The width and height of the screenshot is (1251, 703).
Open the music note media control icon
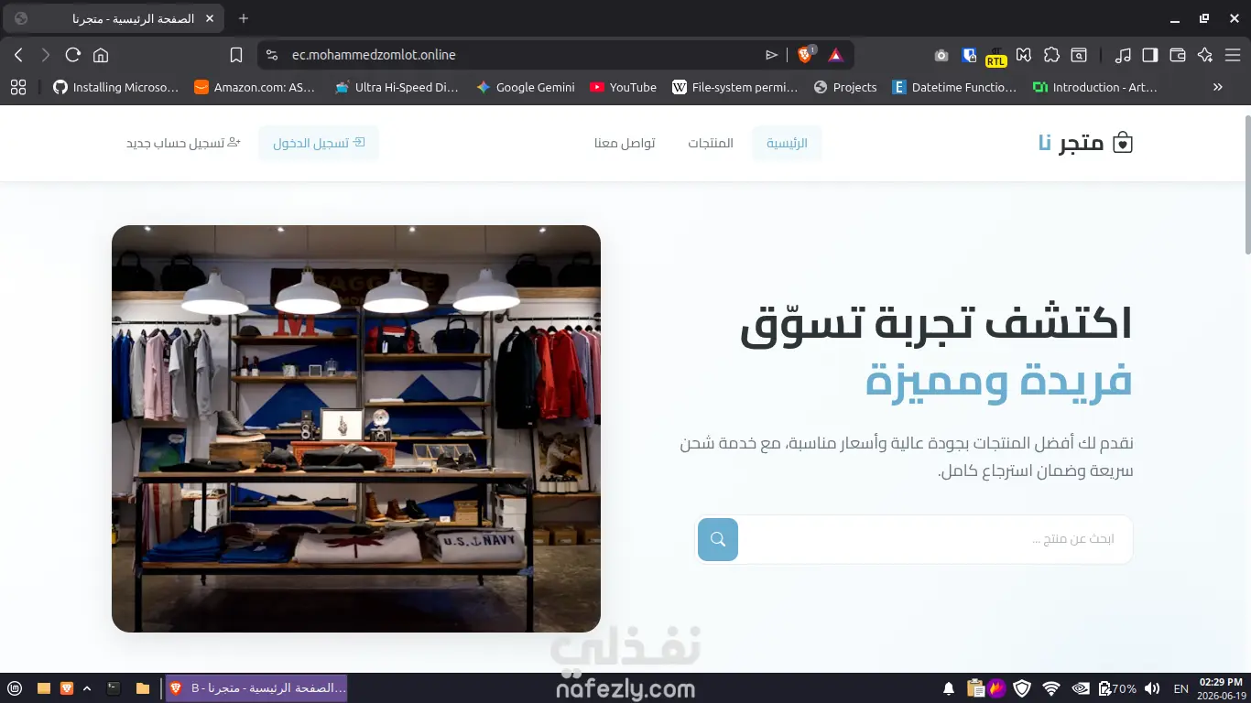(x=1123, y=55)
